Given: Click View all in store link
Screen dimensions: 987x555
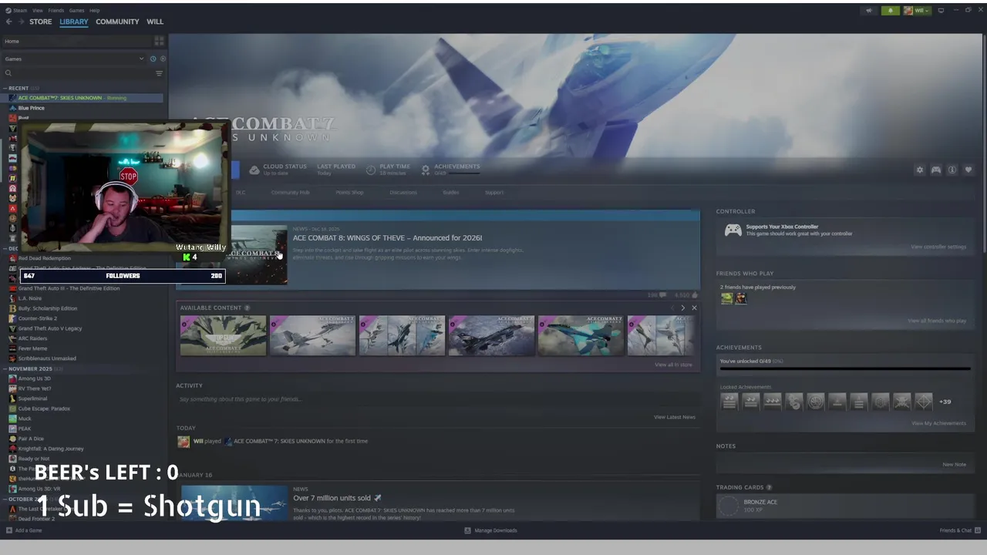Looking at the screenshot, I should coord(673,365).
